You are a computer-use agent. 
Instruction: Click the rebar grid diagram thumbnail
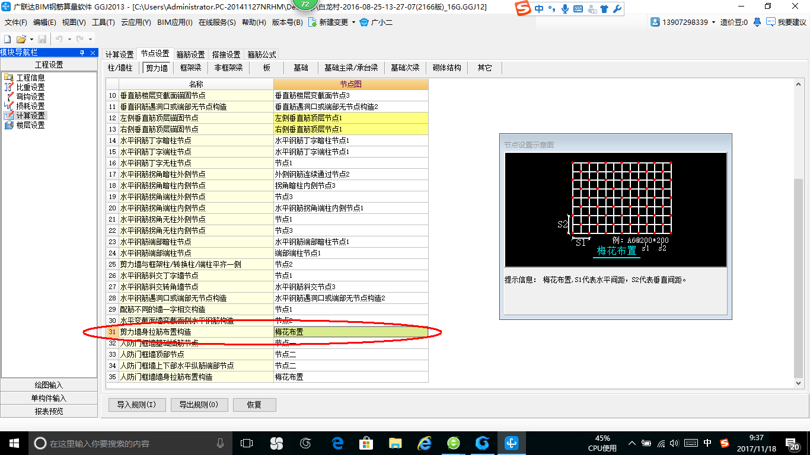(616, 210)
